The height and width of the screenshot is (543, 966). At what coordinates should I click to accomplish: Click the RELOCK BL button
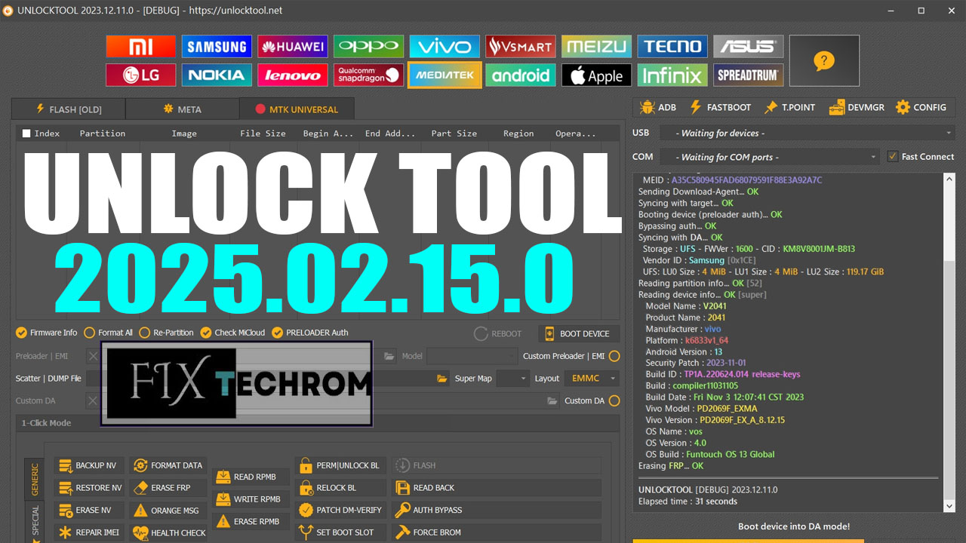click(340, 488)
